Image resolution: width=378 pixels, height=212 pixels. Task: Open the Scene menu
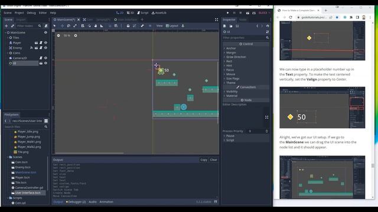tap(8, 13)
